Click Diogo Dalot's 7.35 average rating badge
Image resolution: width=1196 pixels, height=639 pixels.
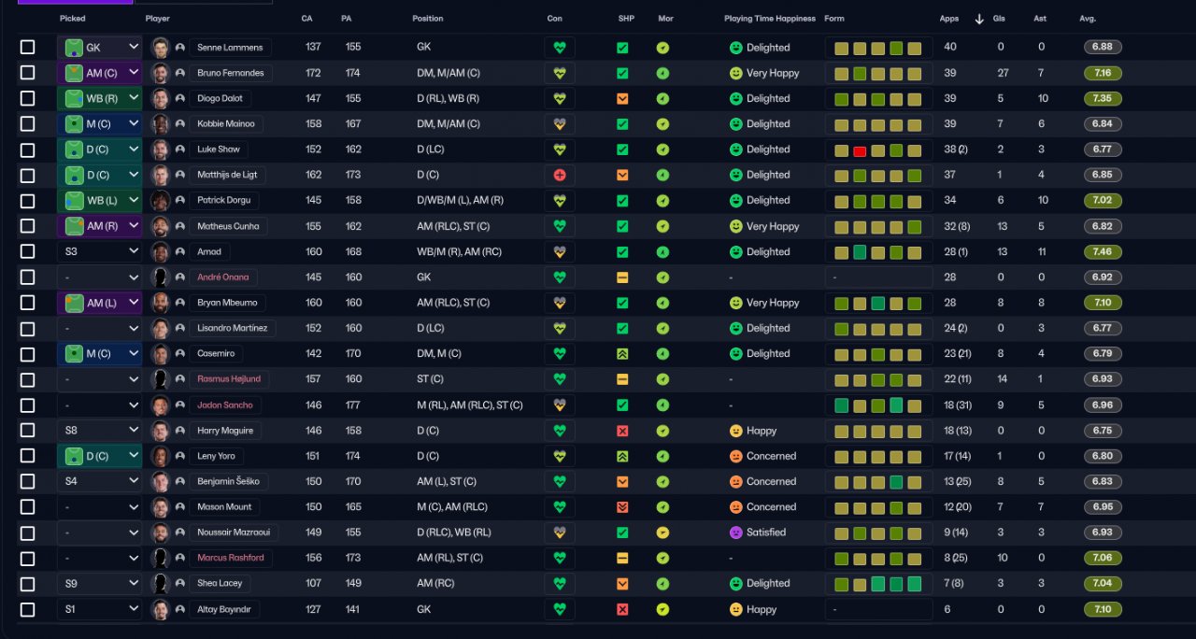coord(1103,98)
